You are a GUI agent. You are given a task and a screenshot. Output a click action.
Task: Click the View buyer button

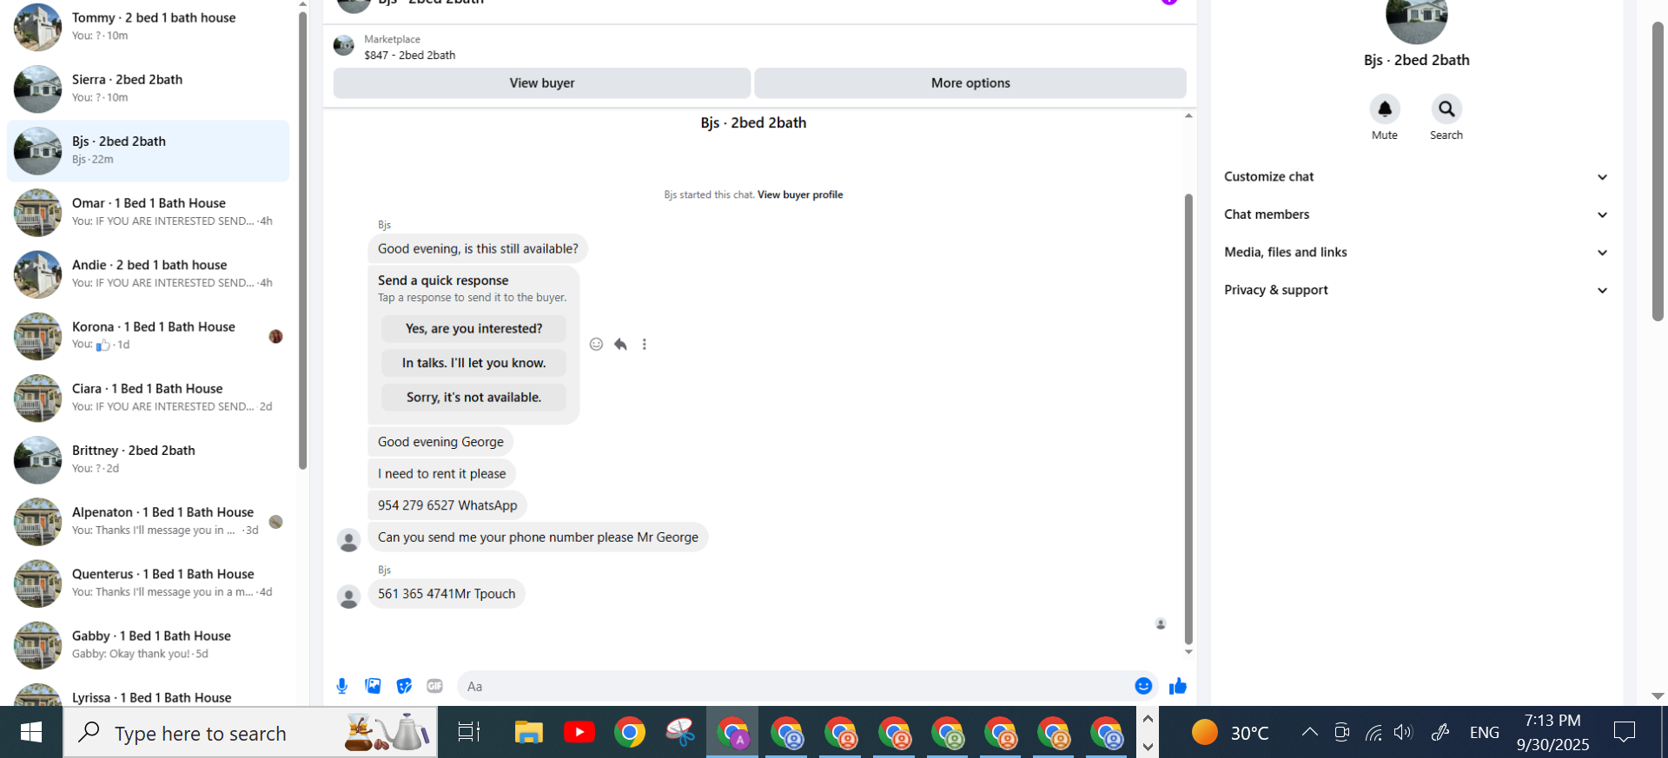click(542, 83)
